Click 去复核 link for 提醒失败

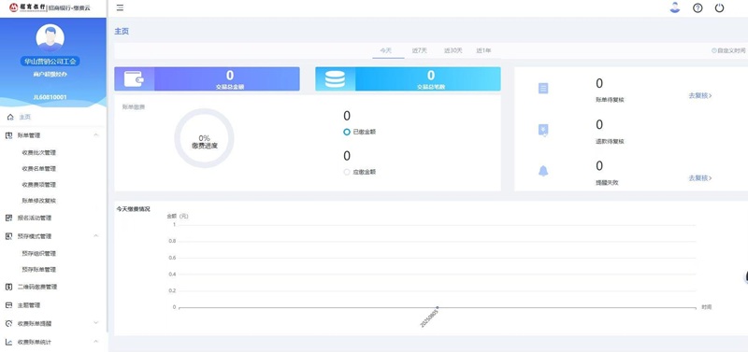[699, 178]
